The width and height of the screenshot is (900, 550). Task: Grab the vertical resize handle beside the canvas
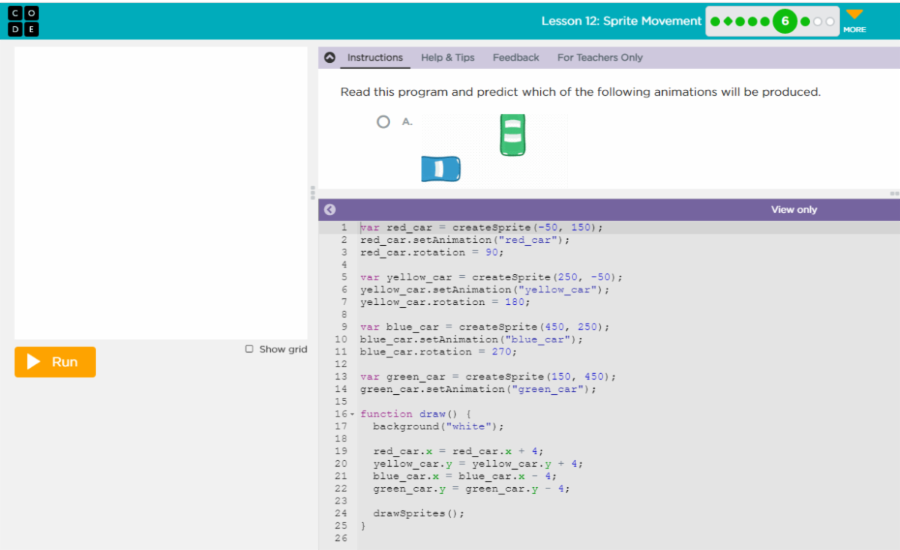[313, 193]
